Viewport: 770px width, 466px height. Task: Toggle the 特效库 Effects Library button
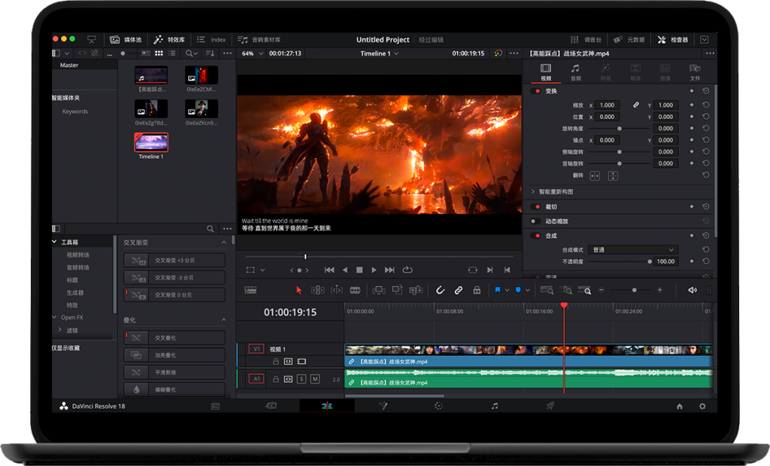coord(169,39)
